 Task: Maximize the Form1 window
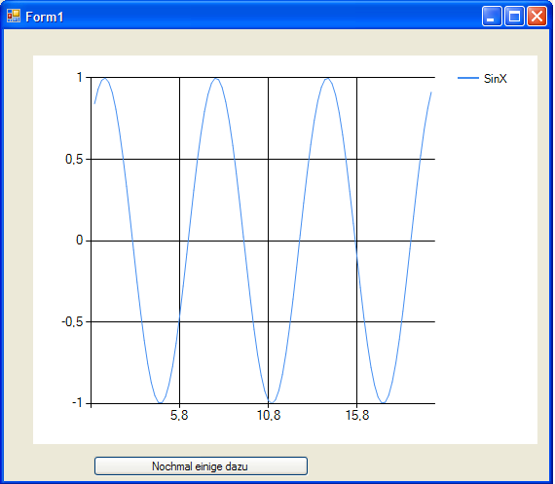click(514, 17)
